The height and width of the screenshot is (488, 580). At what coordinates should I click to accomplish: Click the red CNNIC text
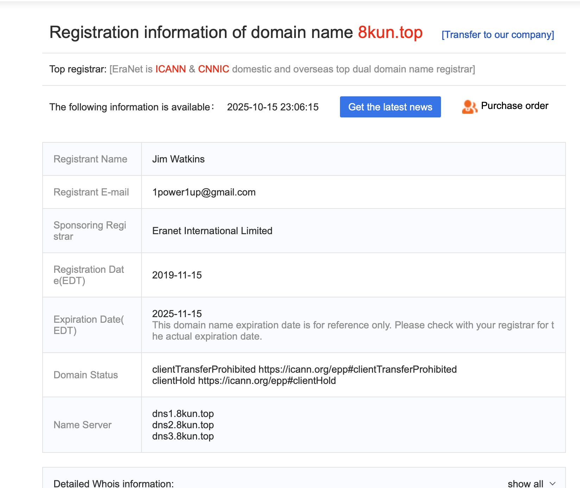[x=213, y=69]
